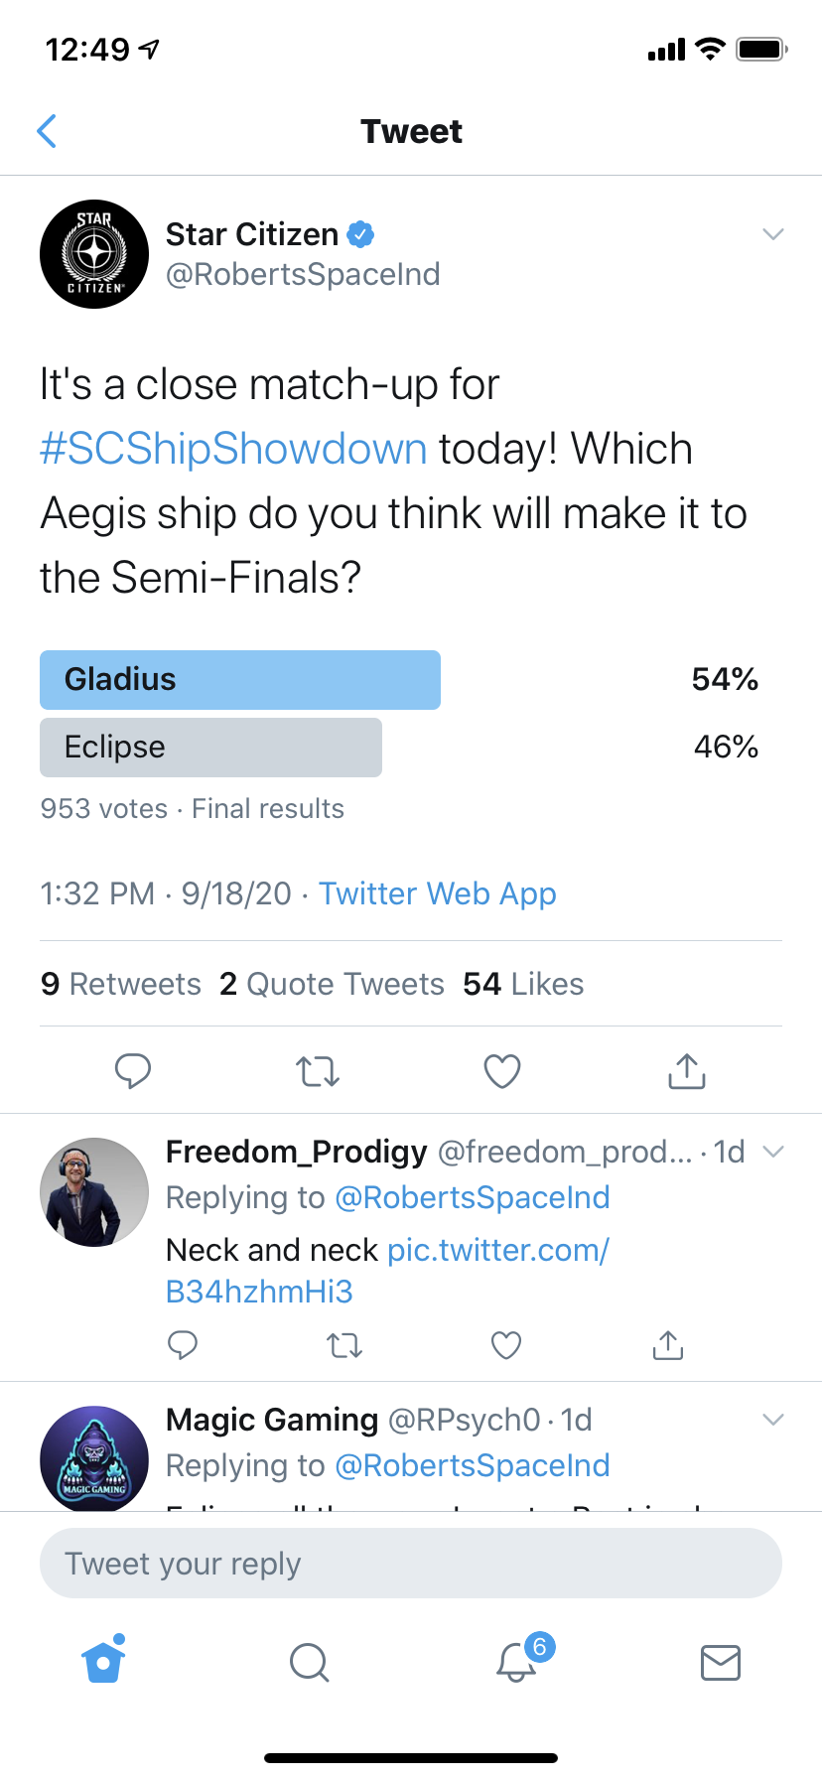Tap the back arrow in header

(47, 131)
